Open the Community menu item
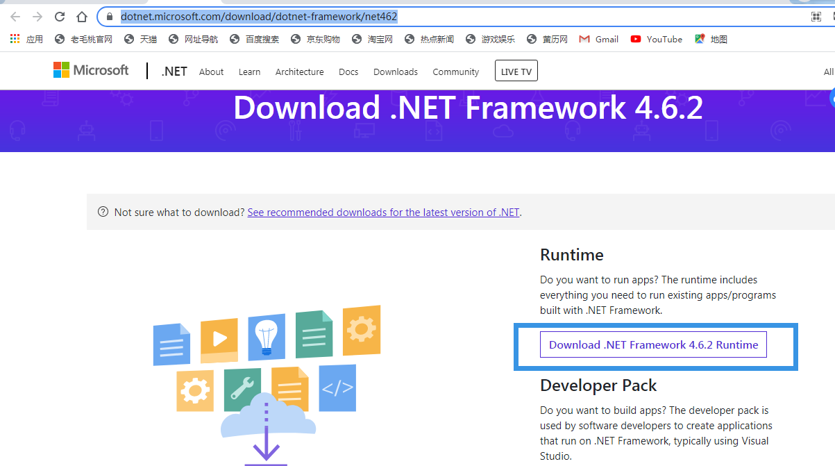This screenshot has height=466, width=835. (x=455, y=72)
